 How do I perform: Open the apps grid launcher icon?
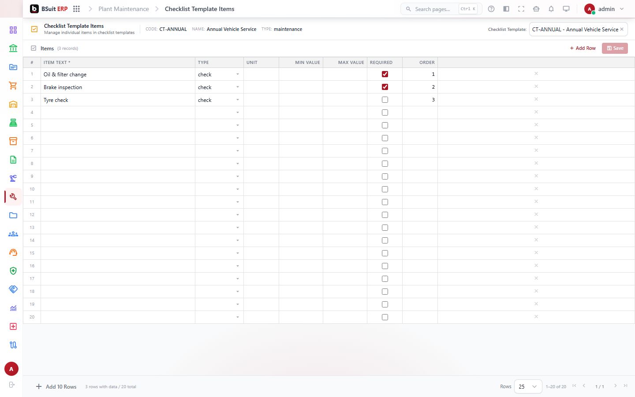click(76, 9)
